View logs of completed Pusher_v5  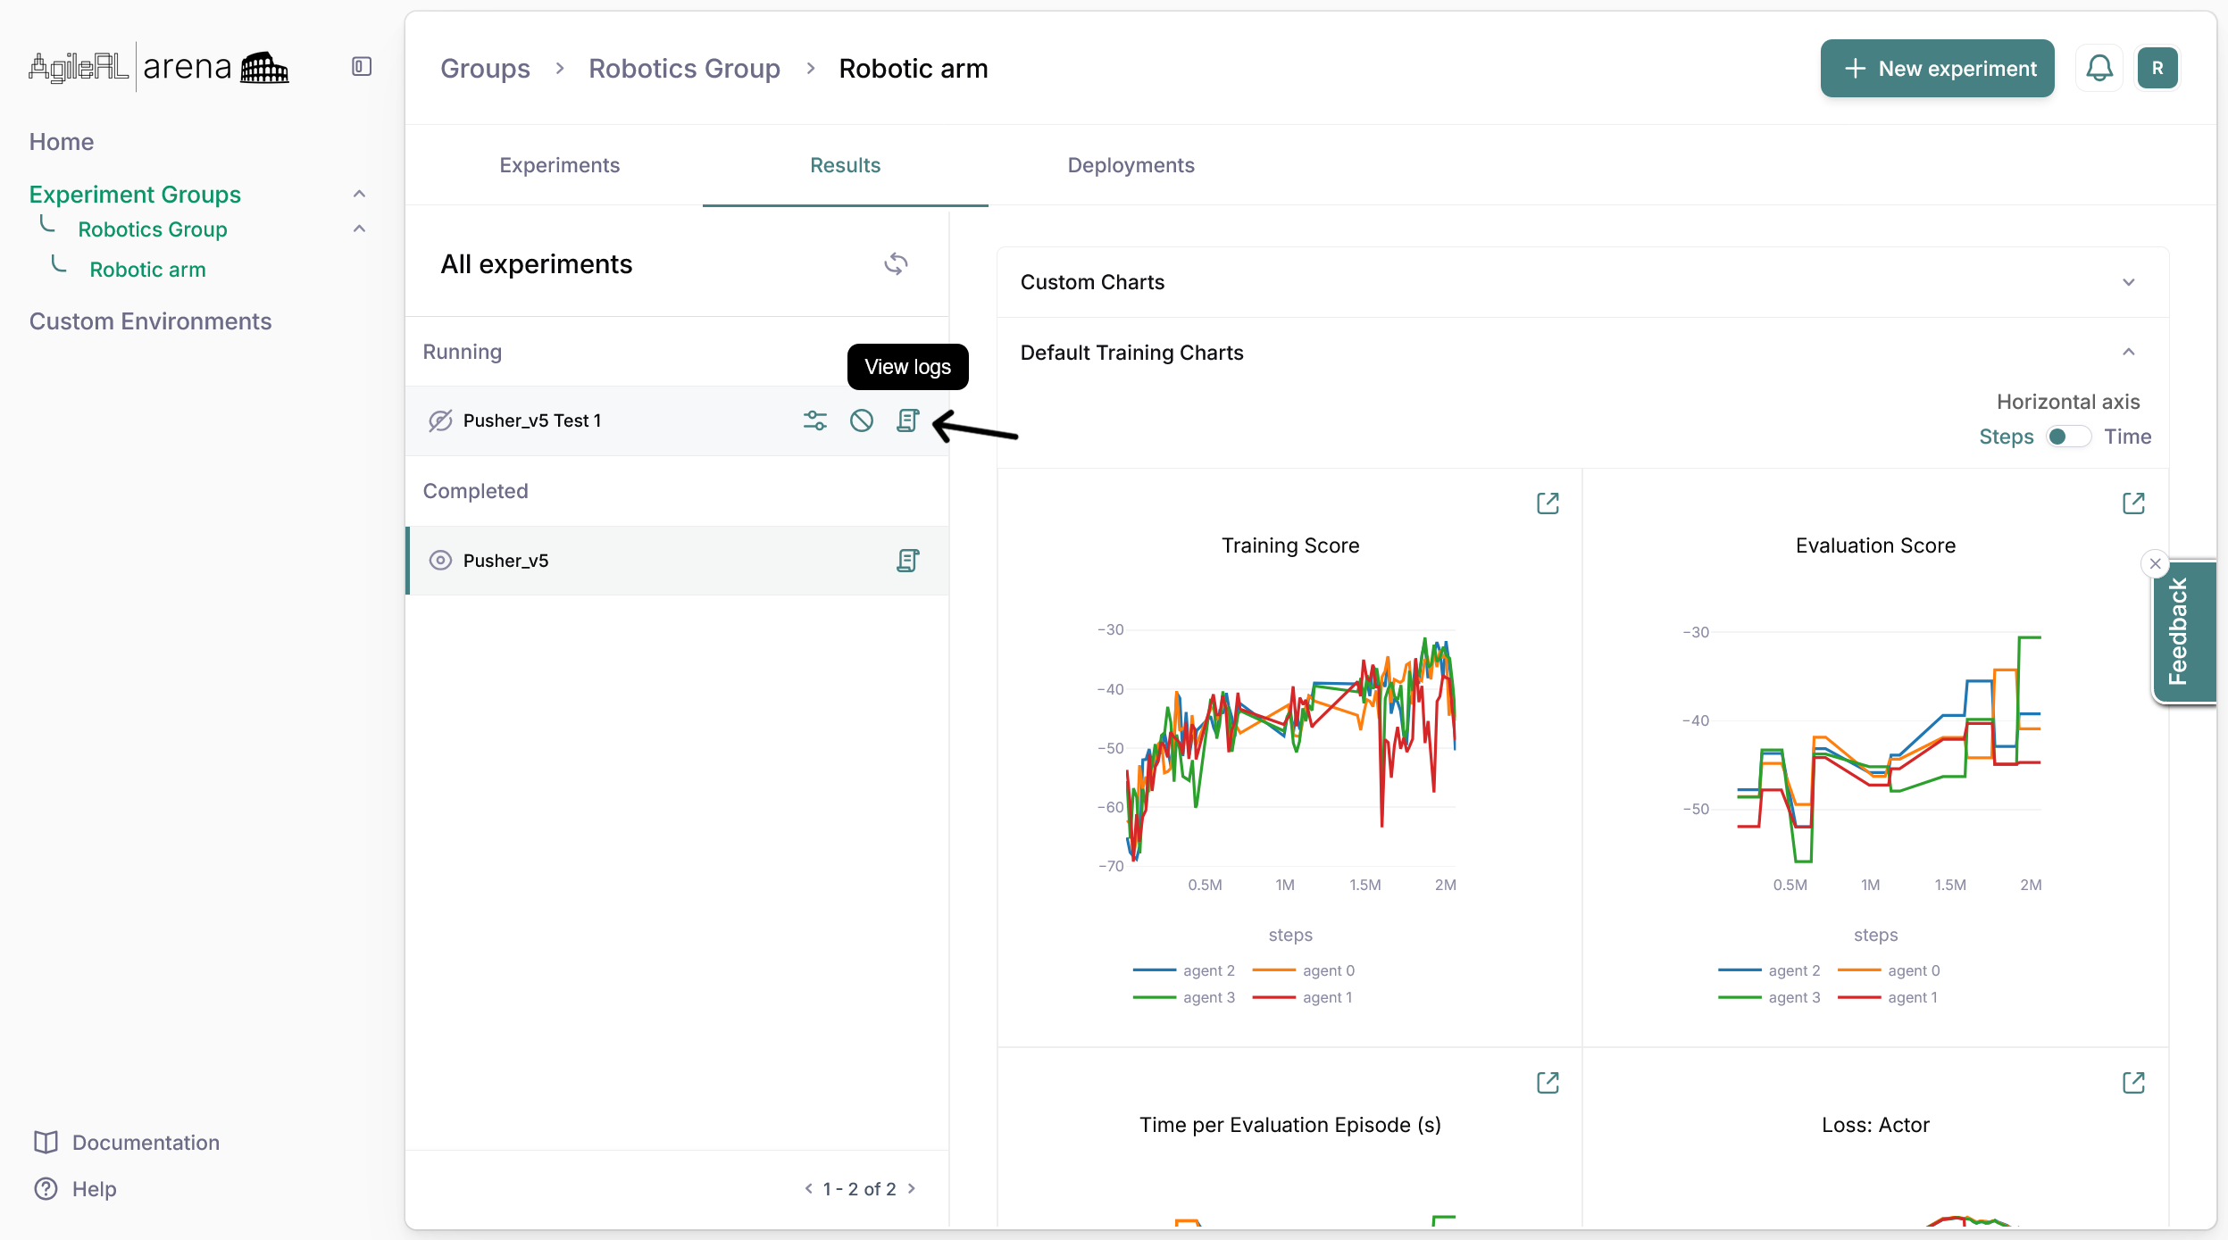tap(907, 561)
